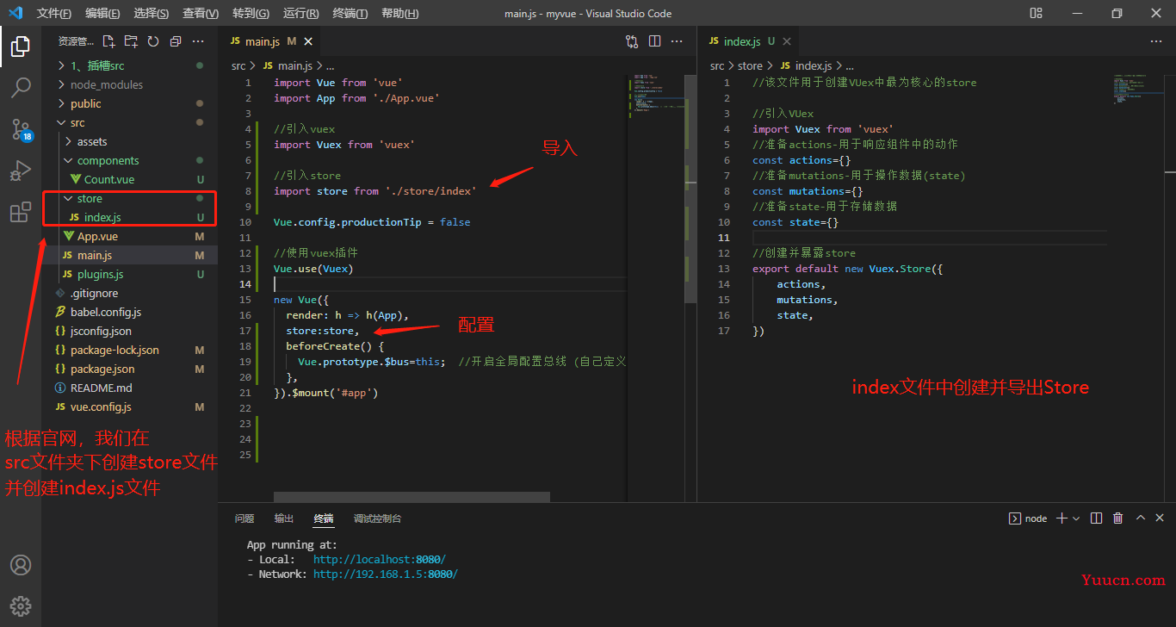The height and width of the screenshot is (627, 1176).
Task: Open Source Control view with 18 badge
Action: tap(21, 129)
